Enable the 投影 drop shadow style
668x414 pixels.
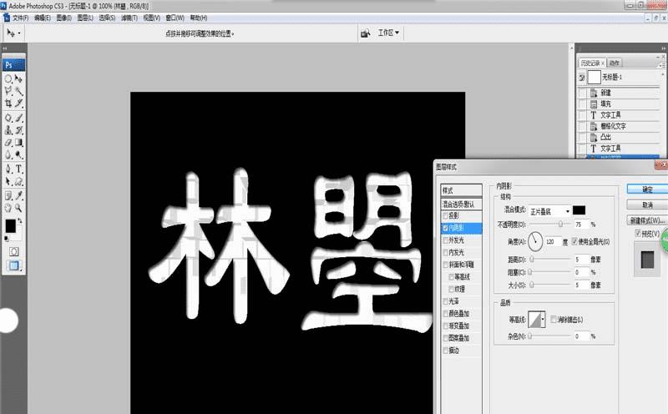click(x=446, y=216)
